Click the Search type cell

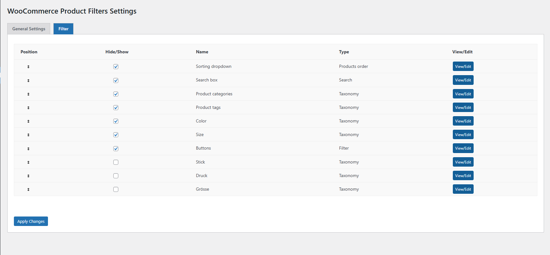point(346,80)
